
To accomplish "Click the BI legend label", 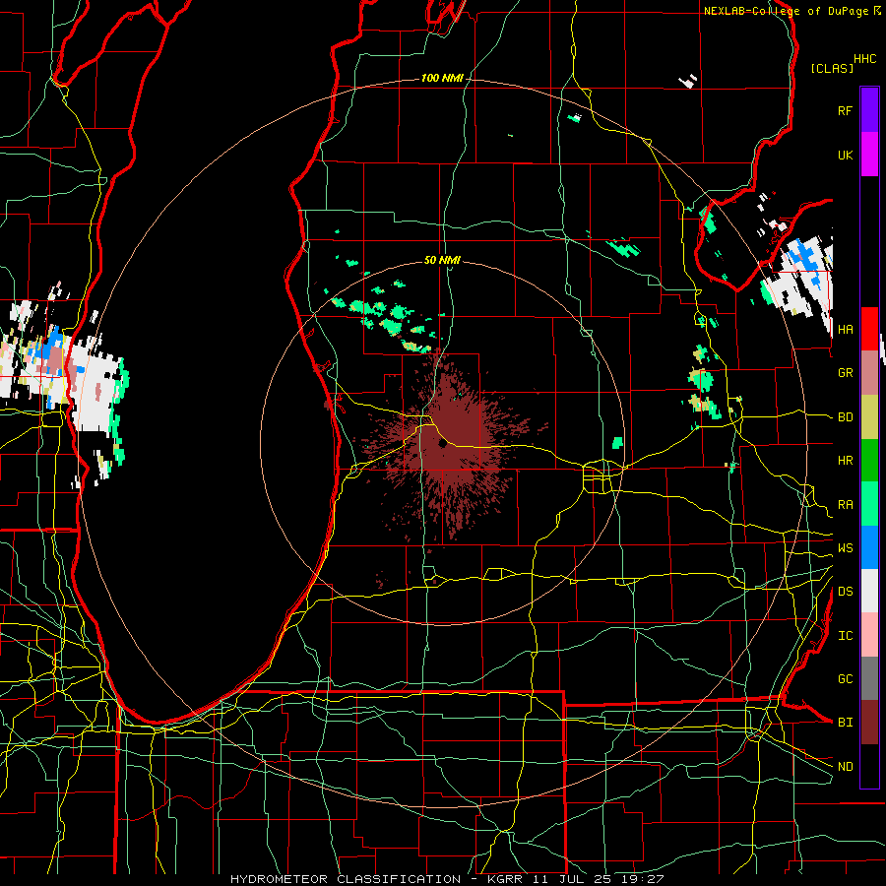I will pos(845,723).
